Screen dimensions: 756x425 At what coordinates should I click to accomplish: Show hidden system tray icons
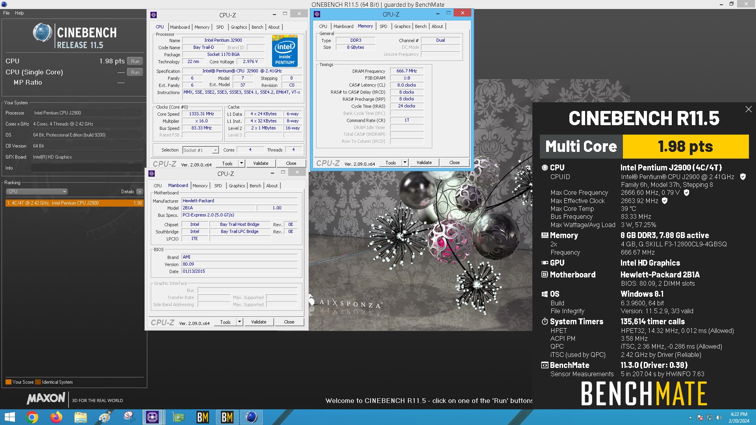[x=690, y=418]
